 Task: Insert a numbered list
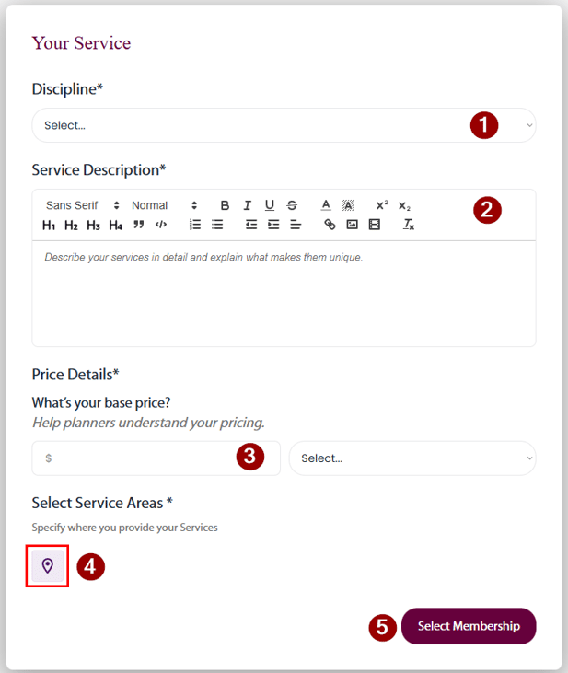[195, 225]
